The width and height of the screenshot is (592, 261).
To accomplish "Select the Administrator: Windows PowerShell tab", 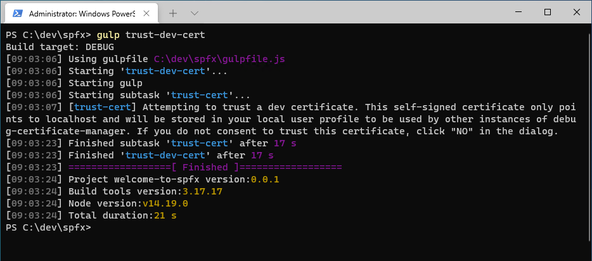I will (79, 13).
